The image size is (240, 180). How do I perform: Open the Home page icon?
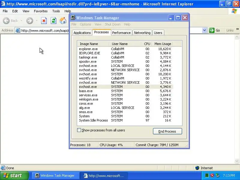pyautogui.click(x=63, y=21)
